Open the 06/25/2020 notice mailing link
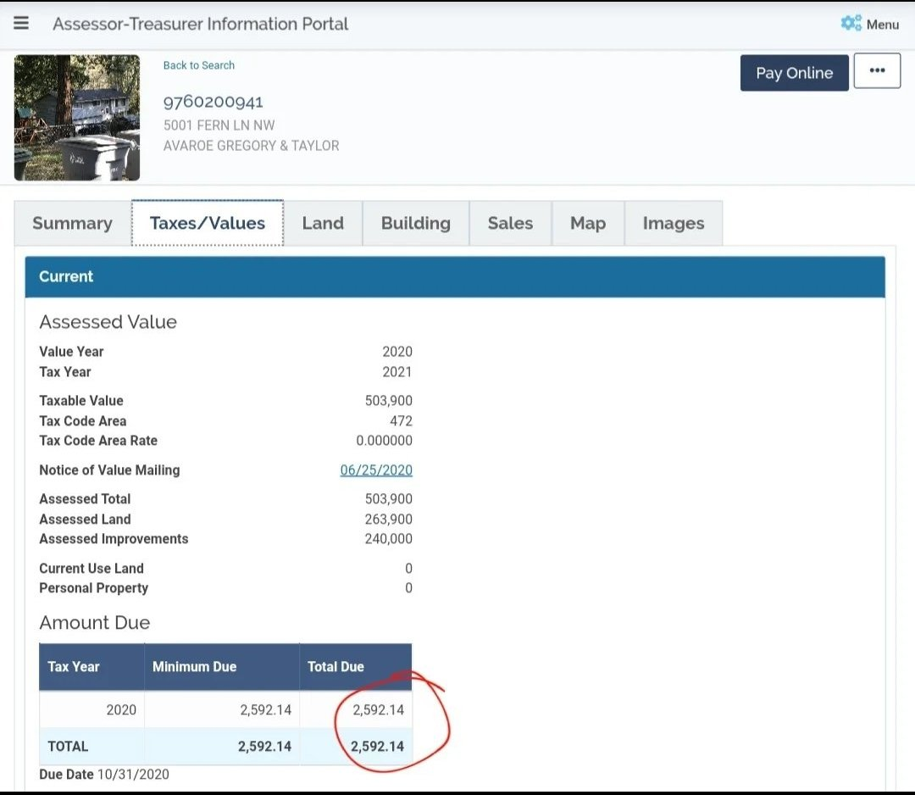The height and width of the screenshot is (795, 915). (x=376, y=470)
